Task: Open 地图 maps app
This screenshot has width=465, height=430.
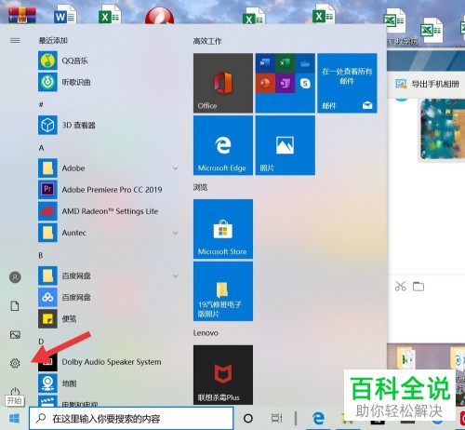Action: point(109,383)
